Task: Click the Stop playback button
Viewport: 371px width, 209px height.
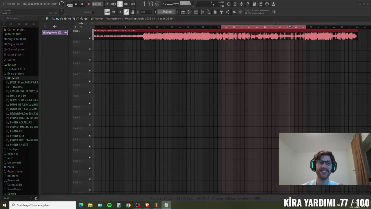Action: tap(82, 4)
